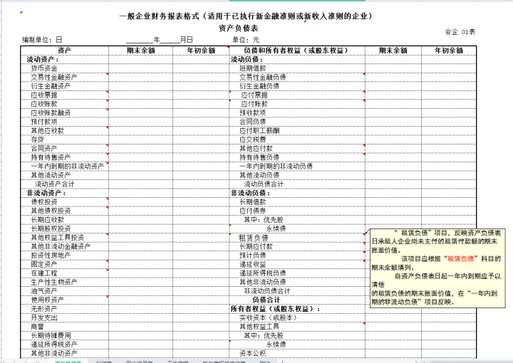
Task: Select the 递延收益 cell
Action: 297,264
